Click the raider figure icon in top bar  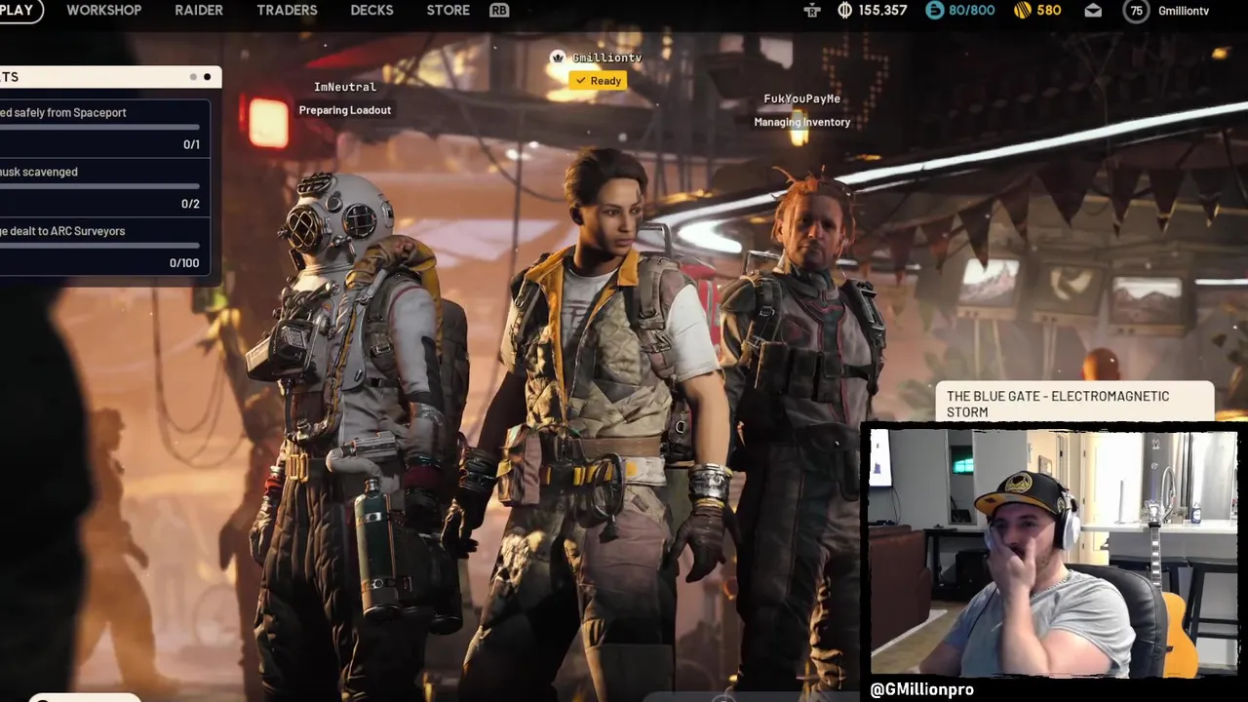click(812, 11)
